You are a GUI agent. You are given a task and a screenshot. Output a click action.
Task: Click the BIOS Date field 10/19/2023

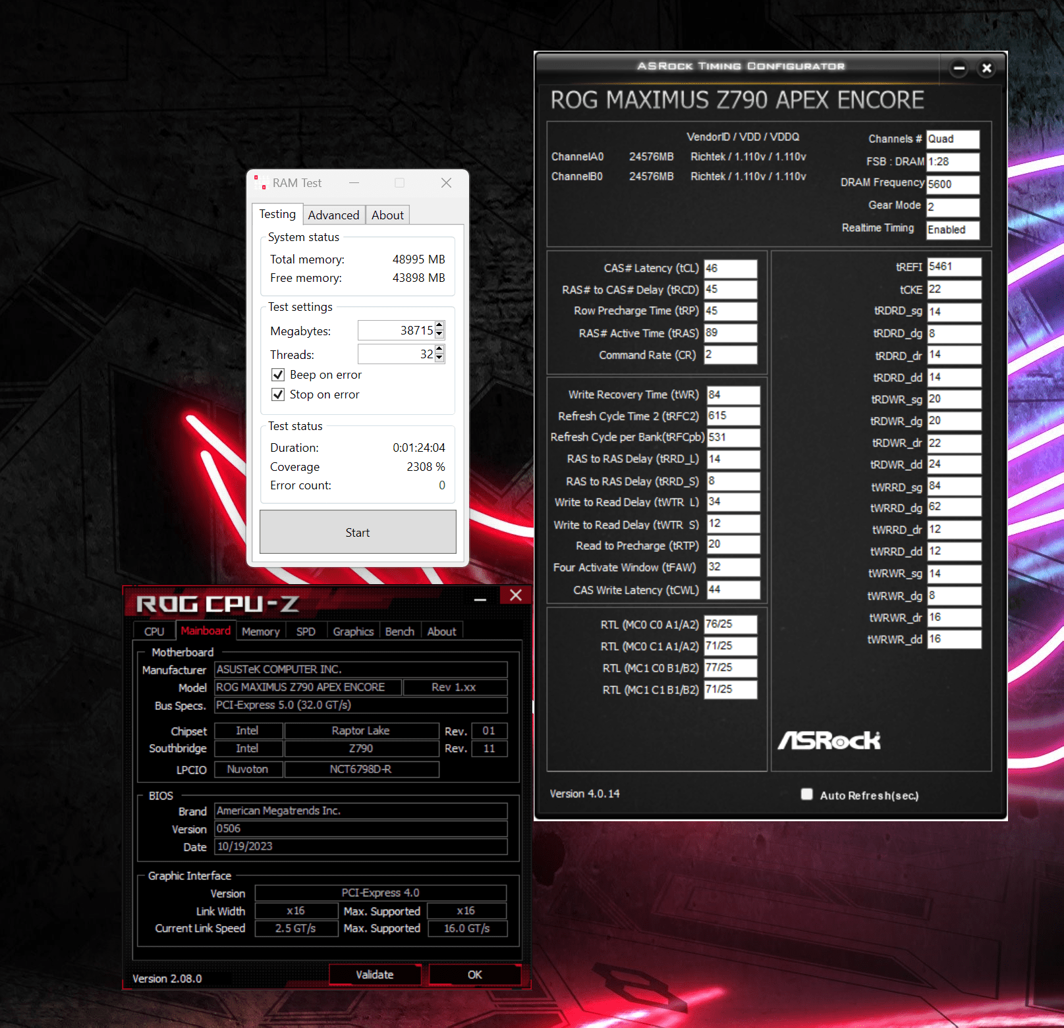pyautogui.click(x=361, y=846)
